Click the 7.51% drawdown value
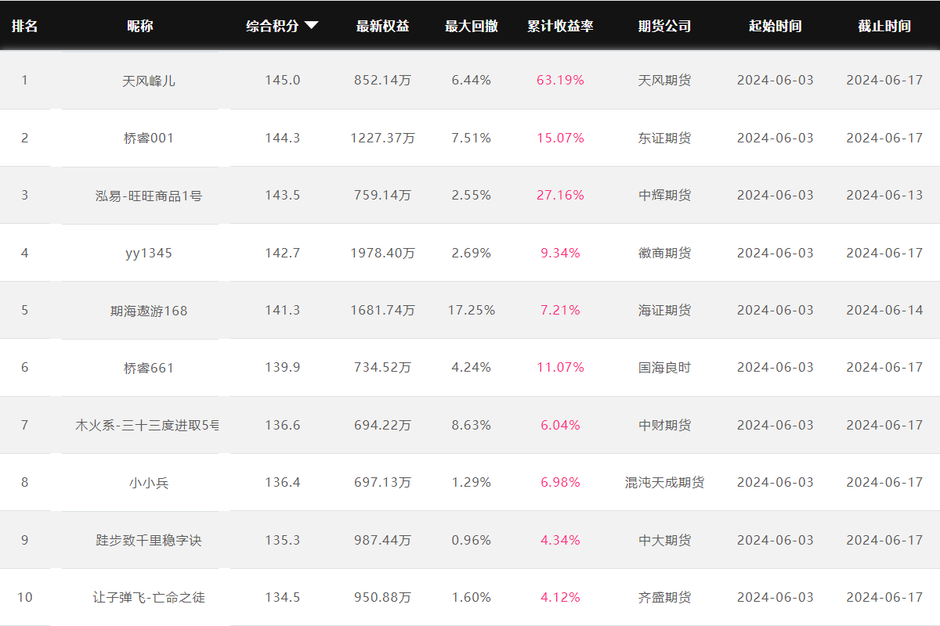The width and height of the screenshot is (940, 626). point(472,138)
